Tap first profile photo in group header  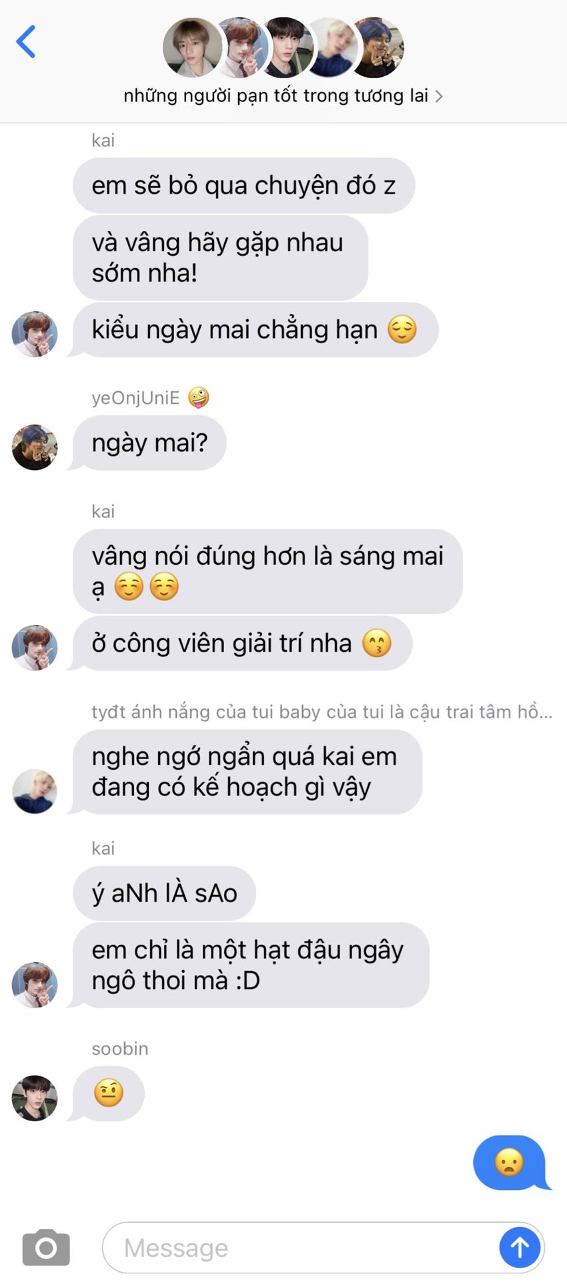pos(192,47)
